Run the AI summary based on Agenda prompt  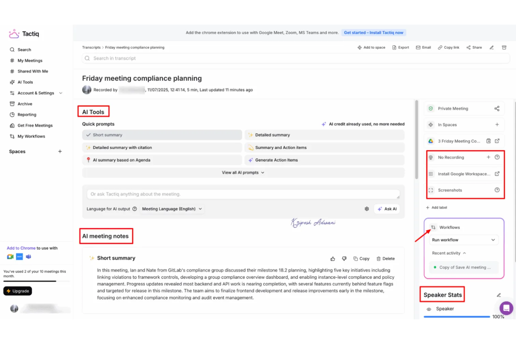click(x=162, y=160)
